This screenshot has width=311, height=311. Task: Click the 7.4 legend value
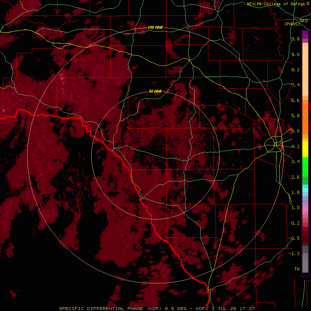[295, 85]
